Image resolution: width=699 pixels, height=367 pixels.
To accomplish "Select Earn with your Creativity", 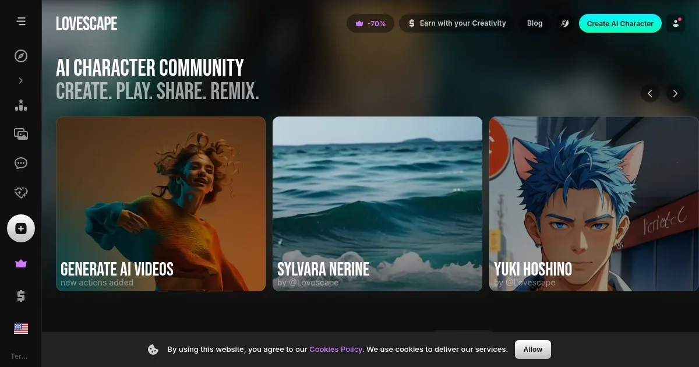I will pos(456,23).
